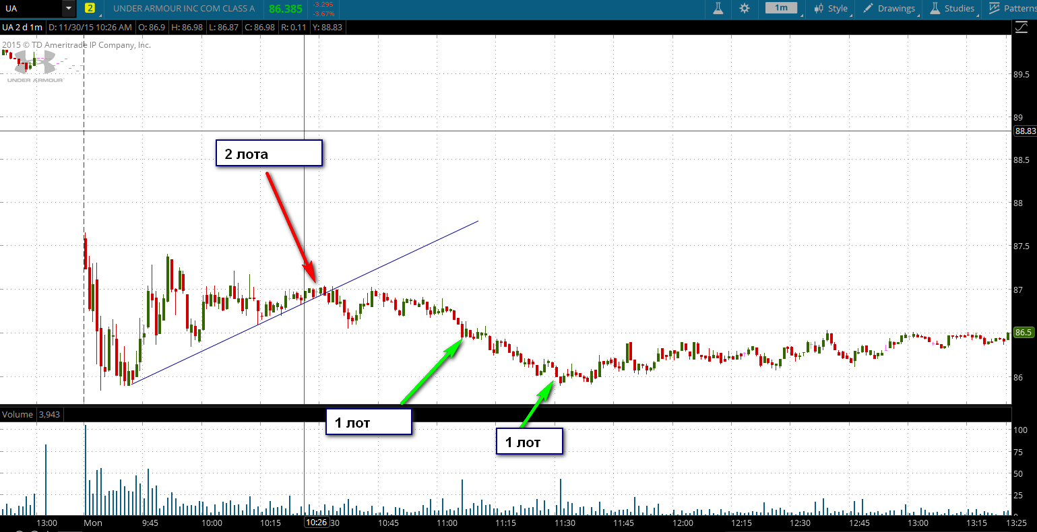This screenshot has height=532, width=1037.
Task: Click the date readout 'D: 11/30/15 10:26 AM'
Action: click(x=90, y=28)
